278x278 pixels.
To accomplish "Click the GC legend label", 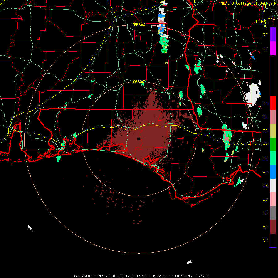I will click(265, 213).
